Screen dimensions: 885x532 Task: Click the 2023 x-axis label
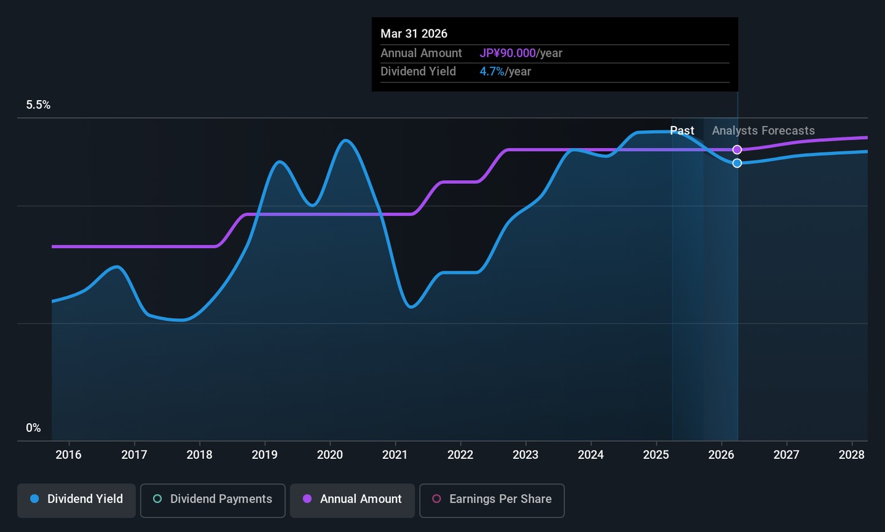[525, 455]
